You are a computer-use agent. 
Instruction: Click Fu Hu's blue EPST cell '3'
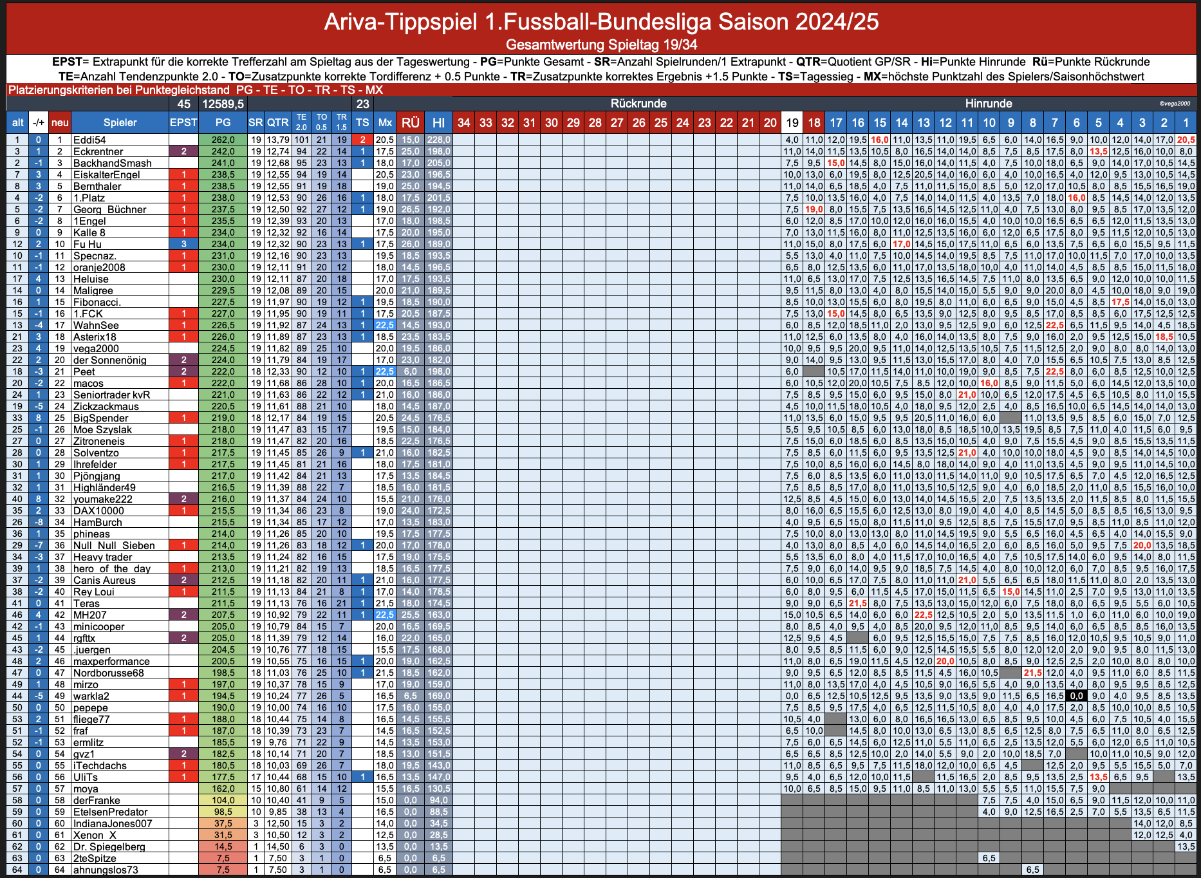click(183, 244)
